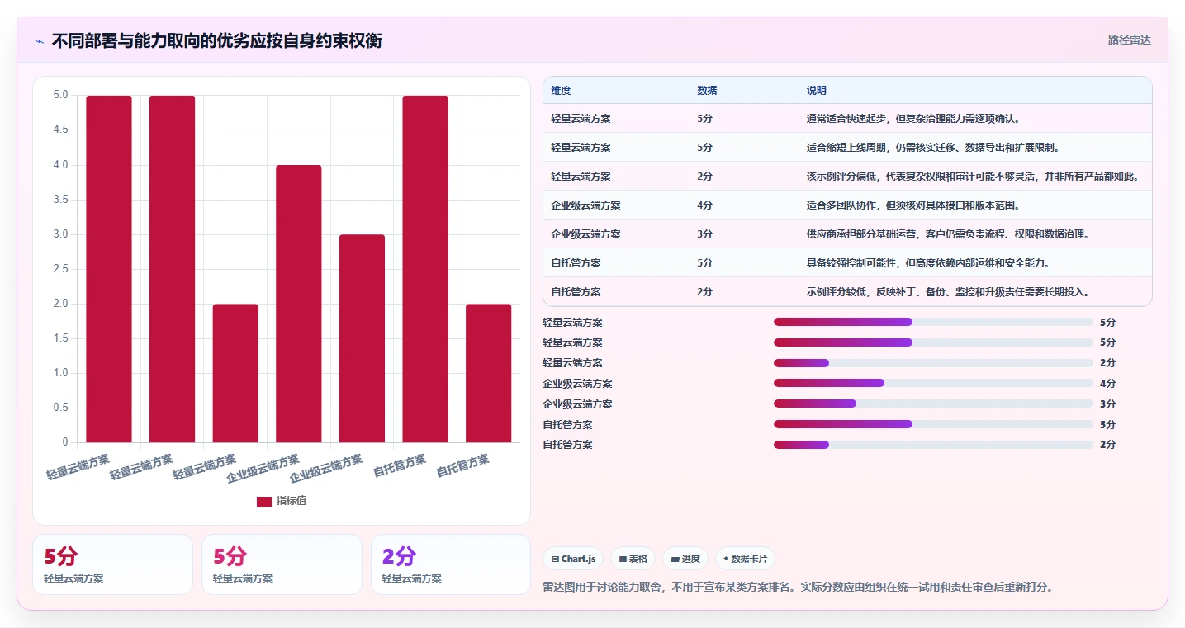Screen dimensions: 1185x628
Task: Click the lightning icon beside the page title
Action: click(39, 41)
